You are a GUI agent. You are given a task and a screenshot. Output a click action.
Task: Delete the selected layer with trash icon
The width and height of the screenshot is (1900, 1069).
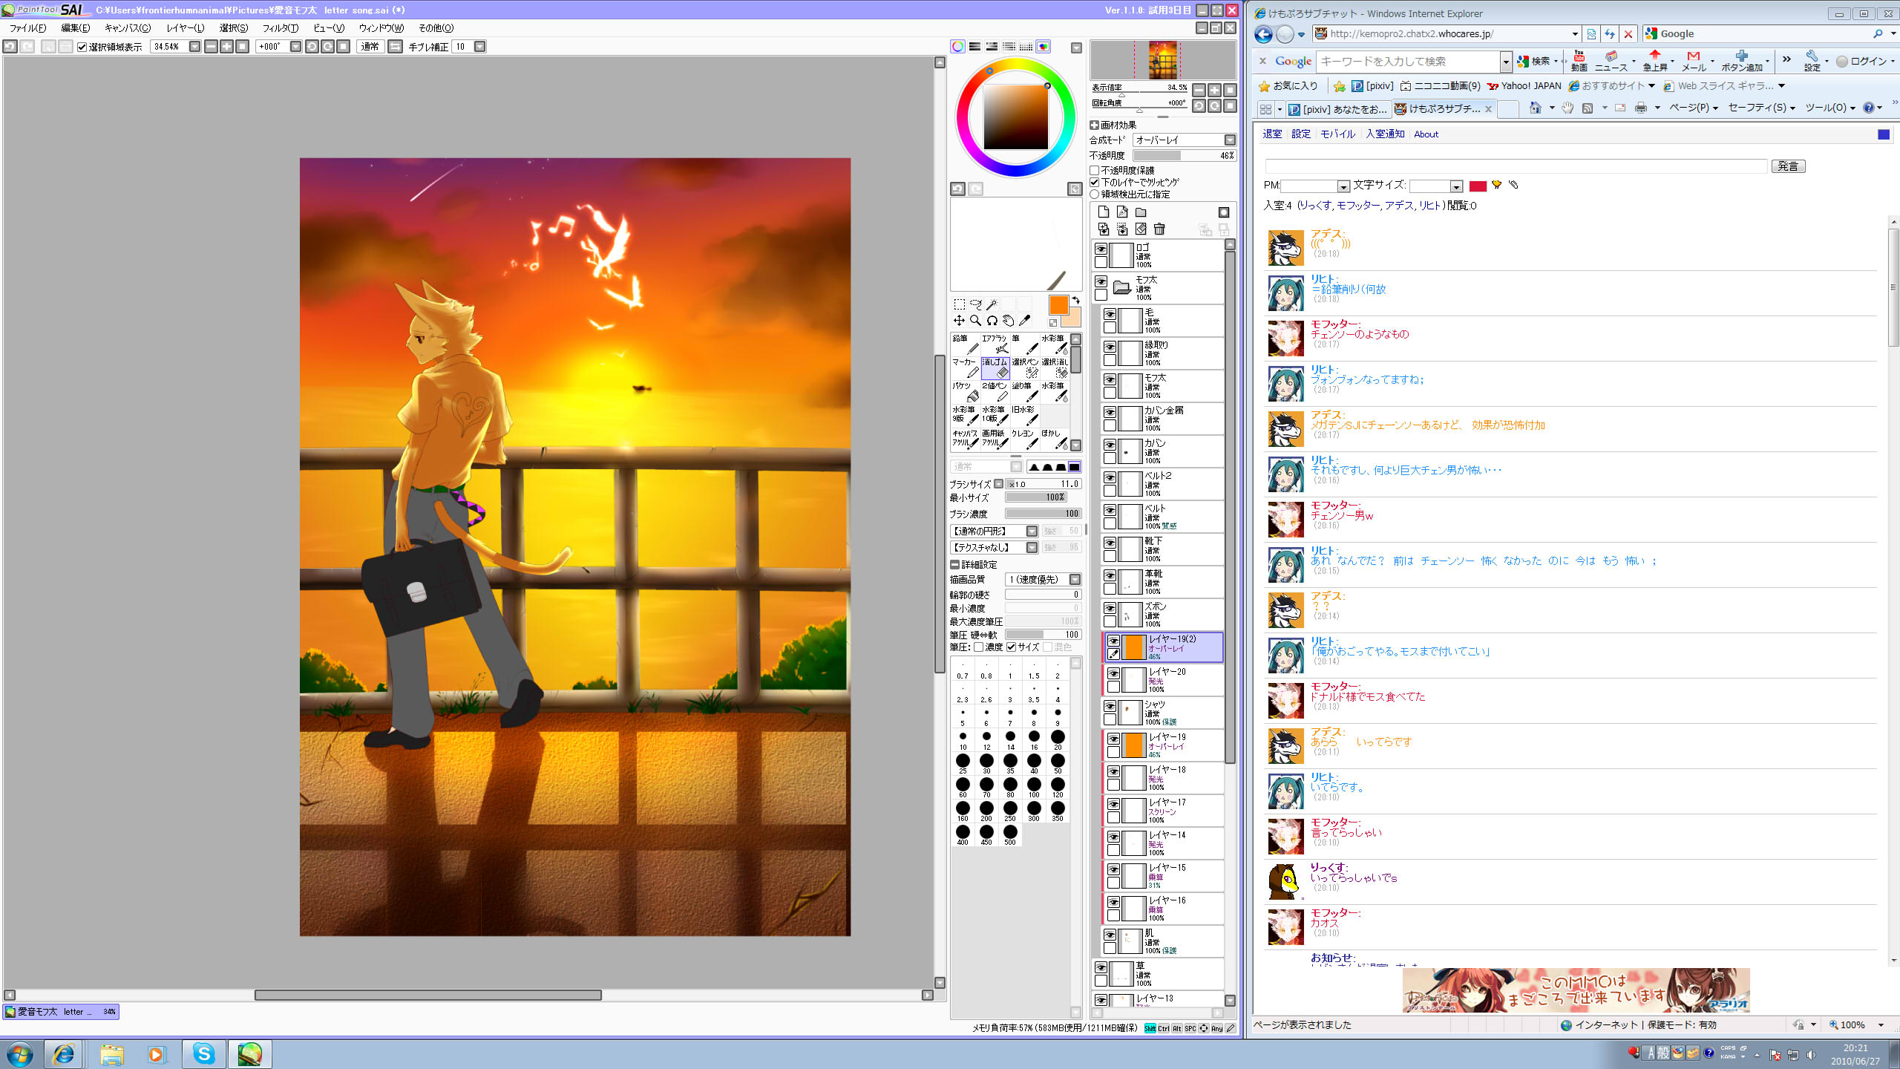click(1159, 229)
